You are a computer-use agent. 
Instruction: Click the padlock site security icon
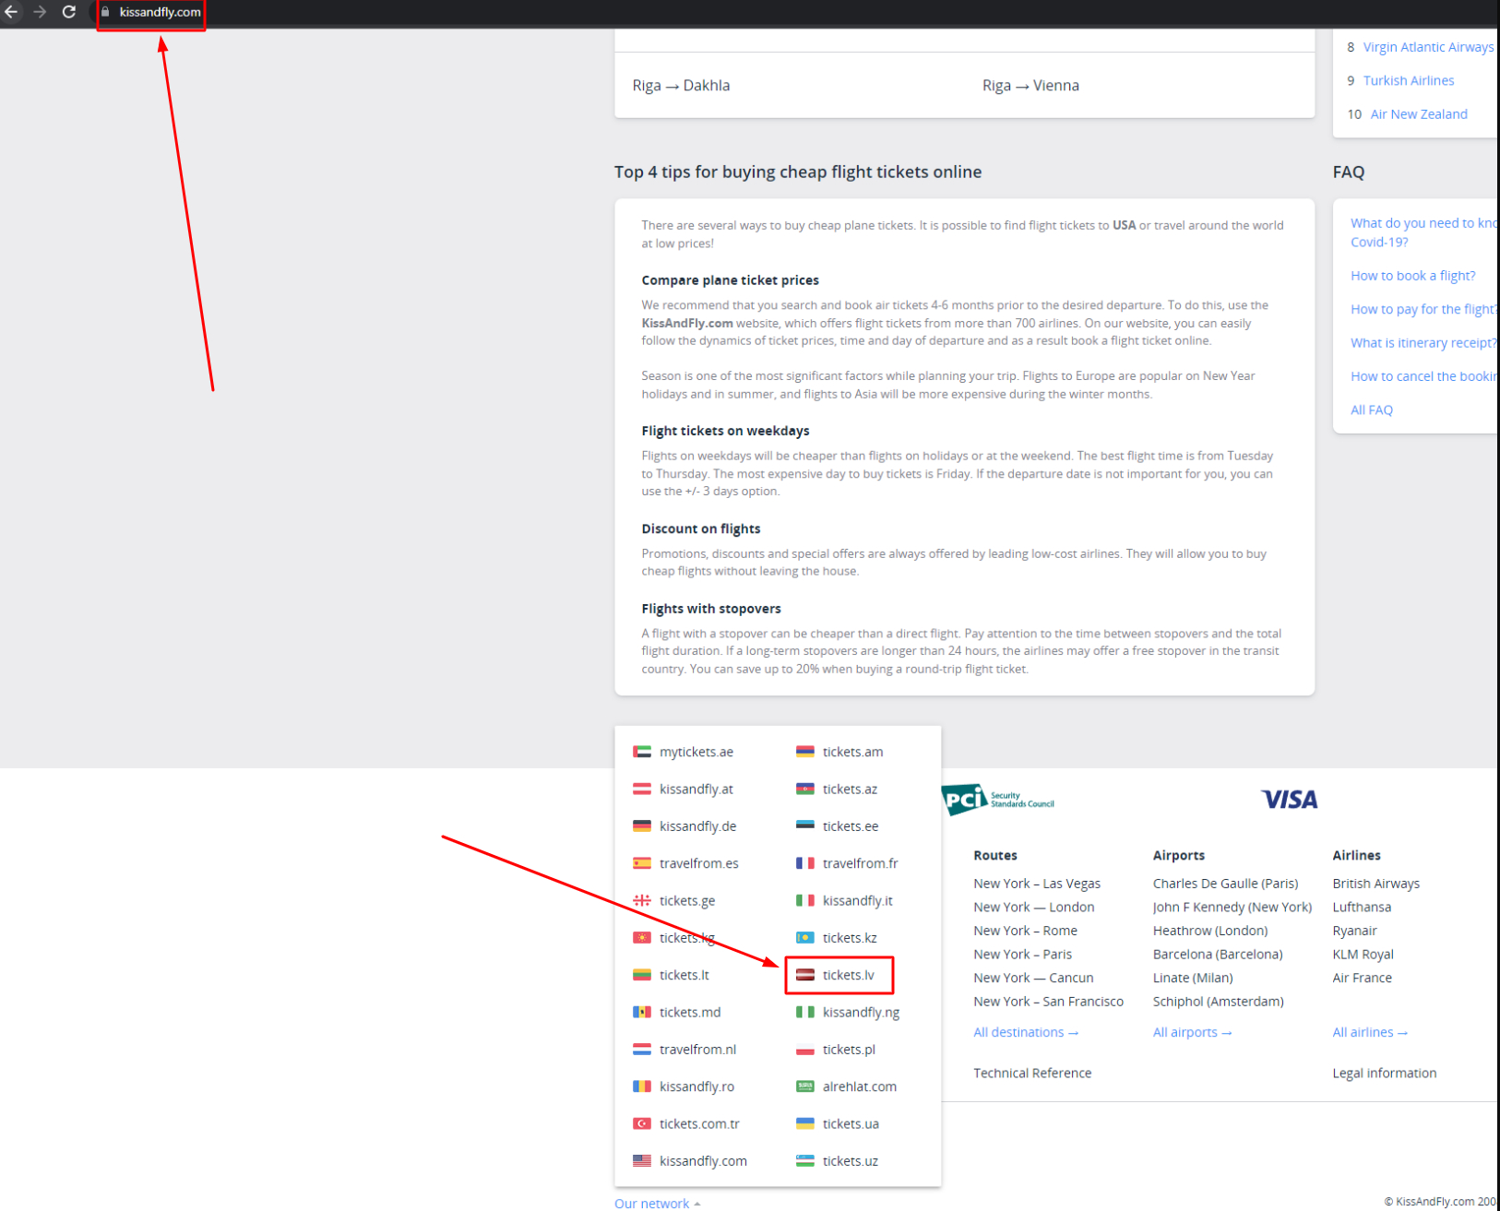[x=105, y=12]
